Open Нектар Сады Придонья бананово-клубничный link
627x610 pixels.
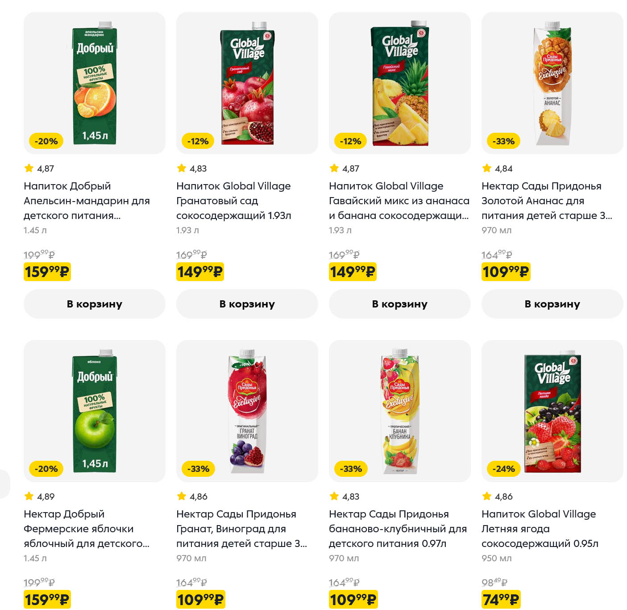(x=397, y=529)
